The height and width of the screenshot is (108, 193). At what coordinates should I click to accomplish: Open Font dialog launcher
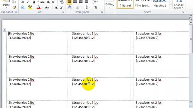click(63, 12)
